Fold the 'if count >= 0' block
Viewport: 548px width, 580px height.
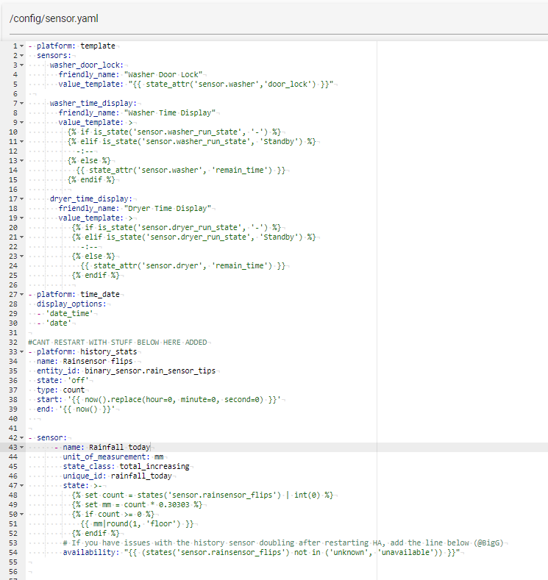pos(21,514)
